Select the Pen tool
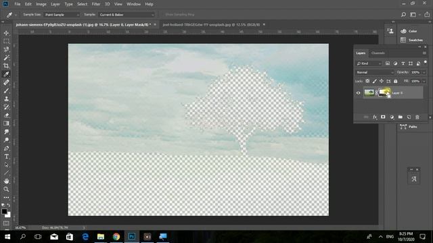Screen dimensions: 433x243 tap(6, 148)
